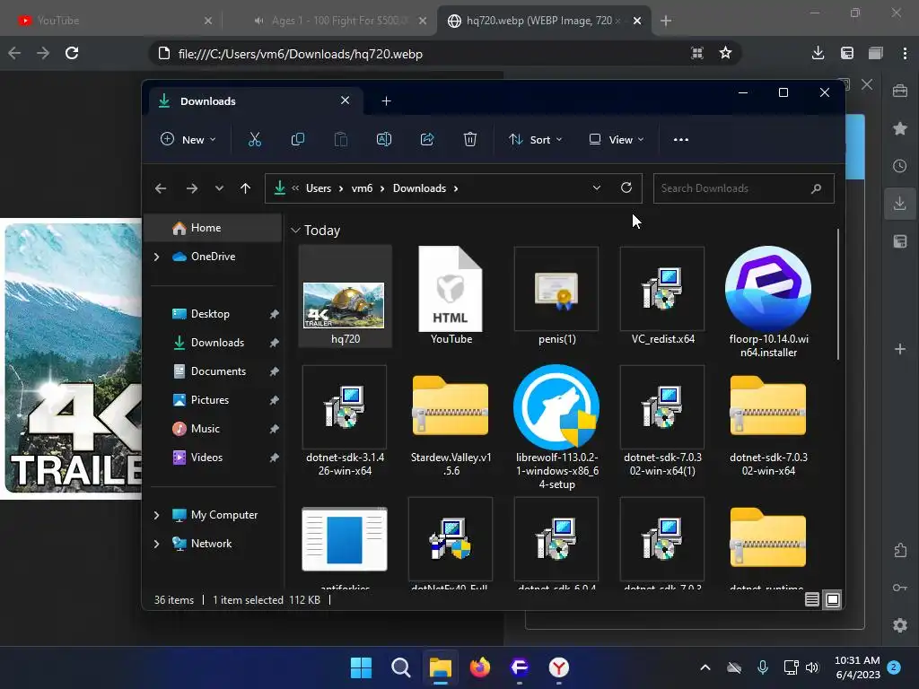The width and height of the screenshot is (919, 689).
Task: Click the Delete trash icon in Explorer
Action: point(470,139)
